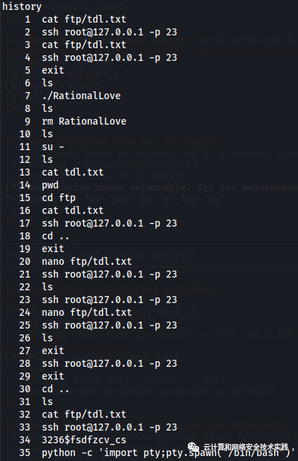Click the ssh command on line 33
Image resolution: width=298 pixels, height=461 pixels.
[x=109, y=427]
